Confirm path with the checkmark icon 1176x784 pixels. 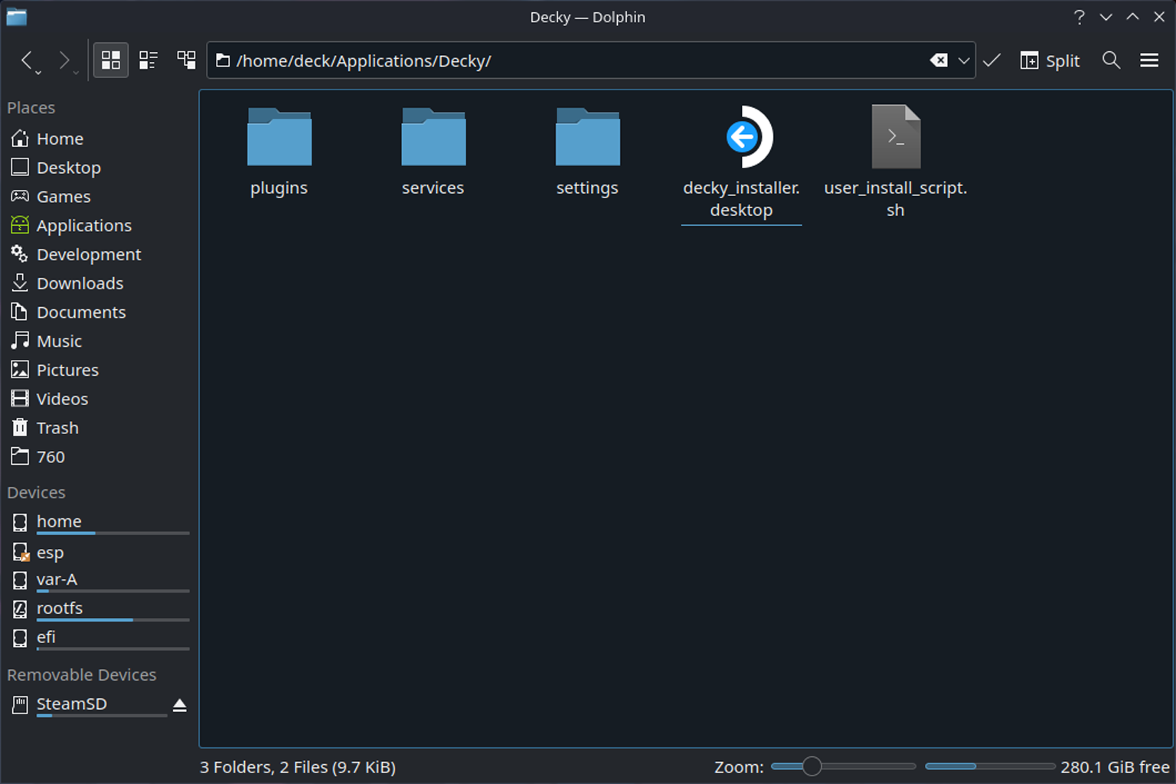992,60
